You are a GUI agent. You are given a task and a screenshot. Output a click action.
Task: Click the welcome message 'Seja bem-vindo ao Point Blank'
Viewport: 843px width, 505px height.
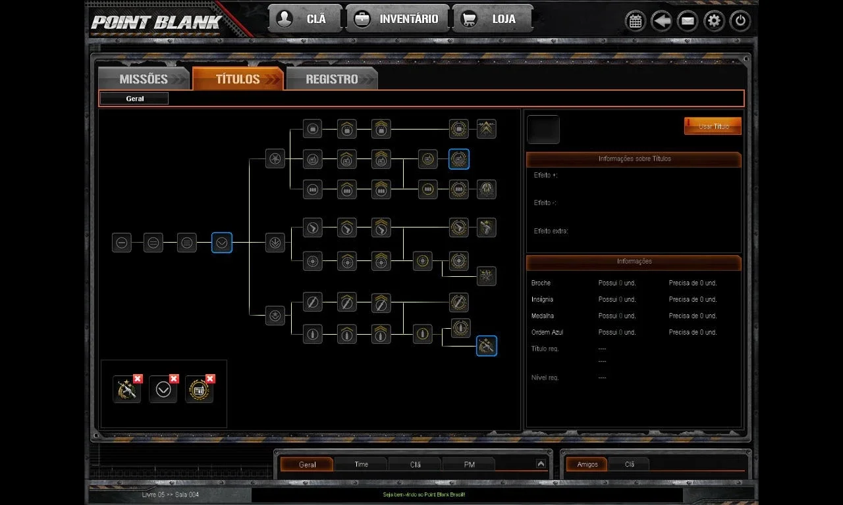tap(424, 494)
